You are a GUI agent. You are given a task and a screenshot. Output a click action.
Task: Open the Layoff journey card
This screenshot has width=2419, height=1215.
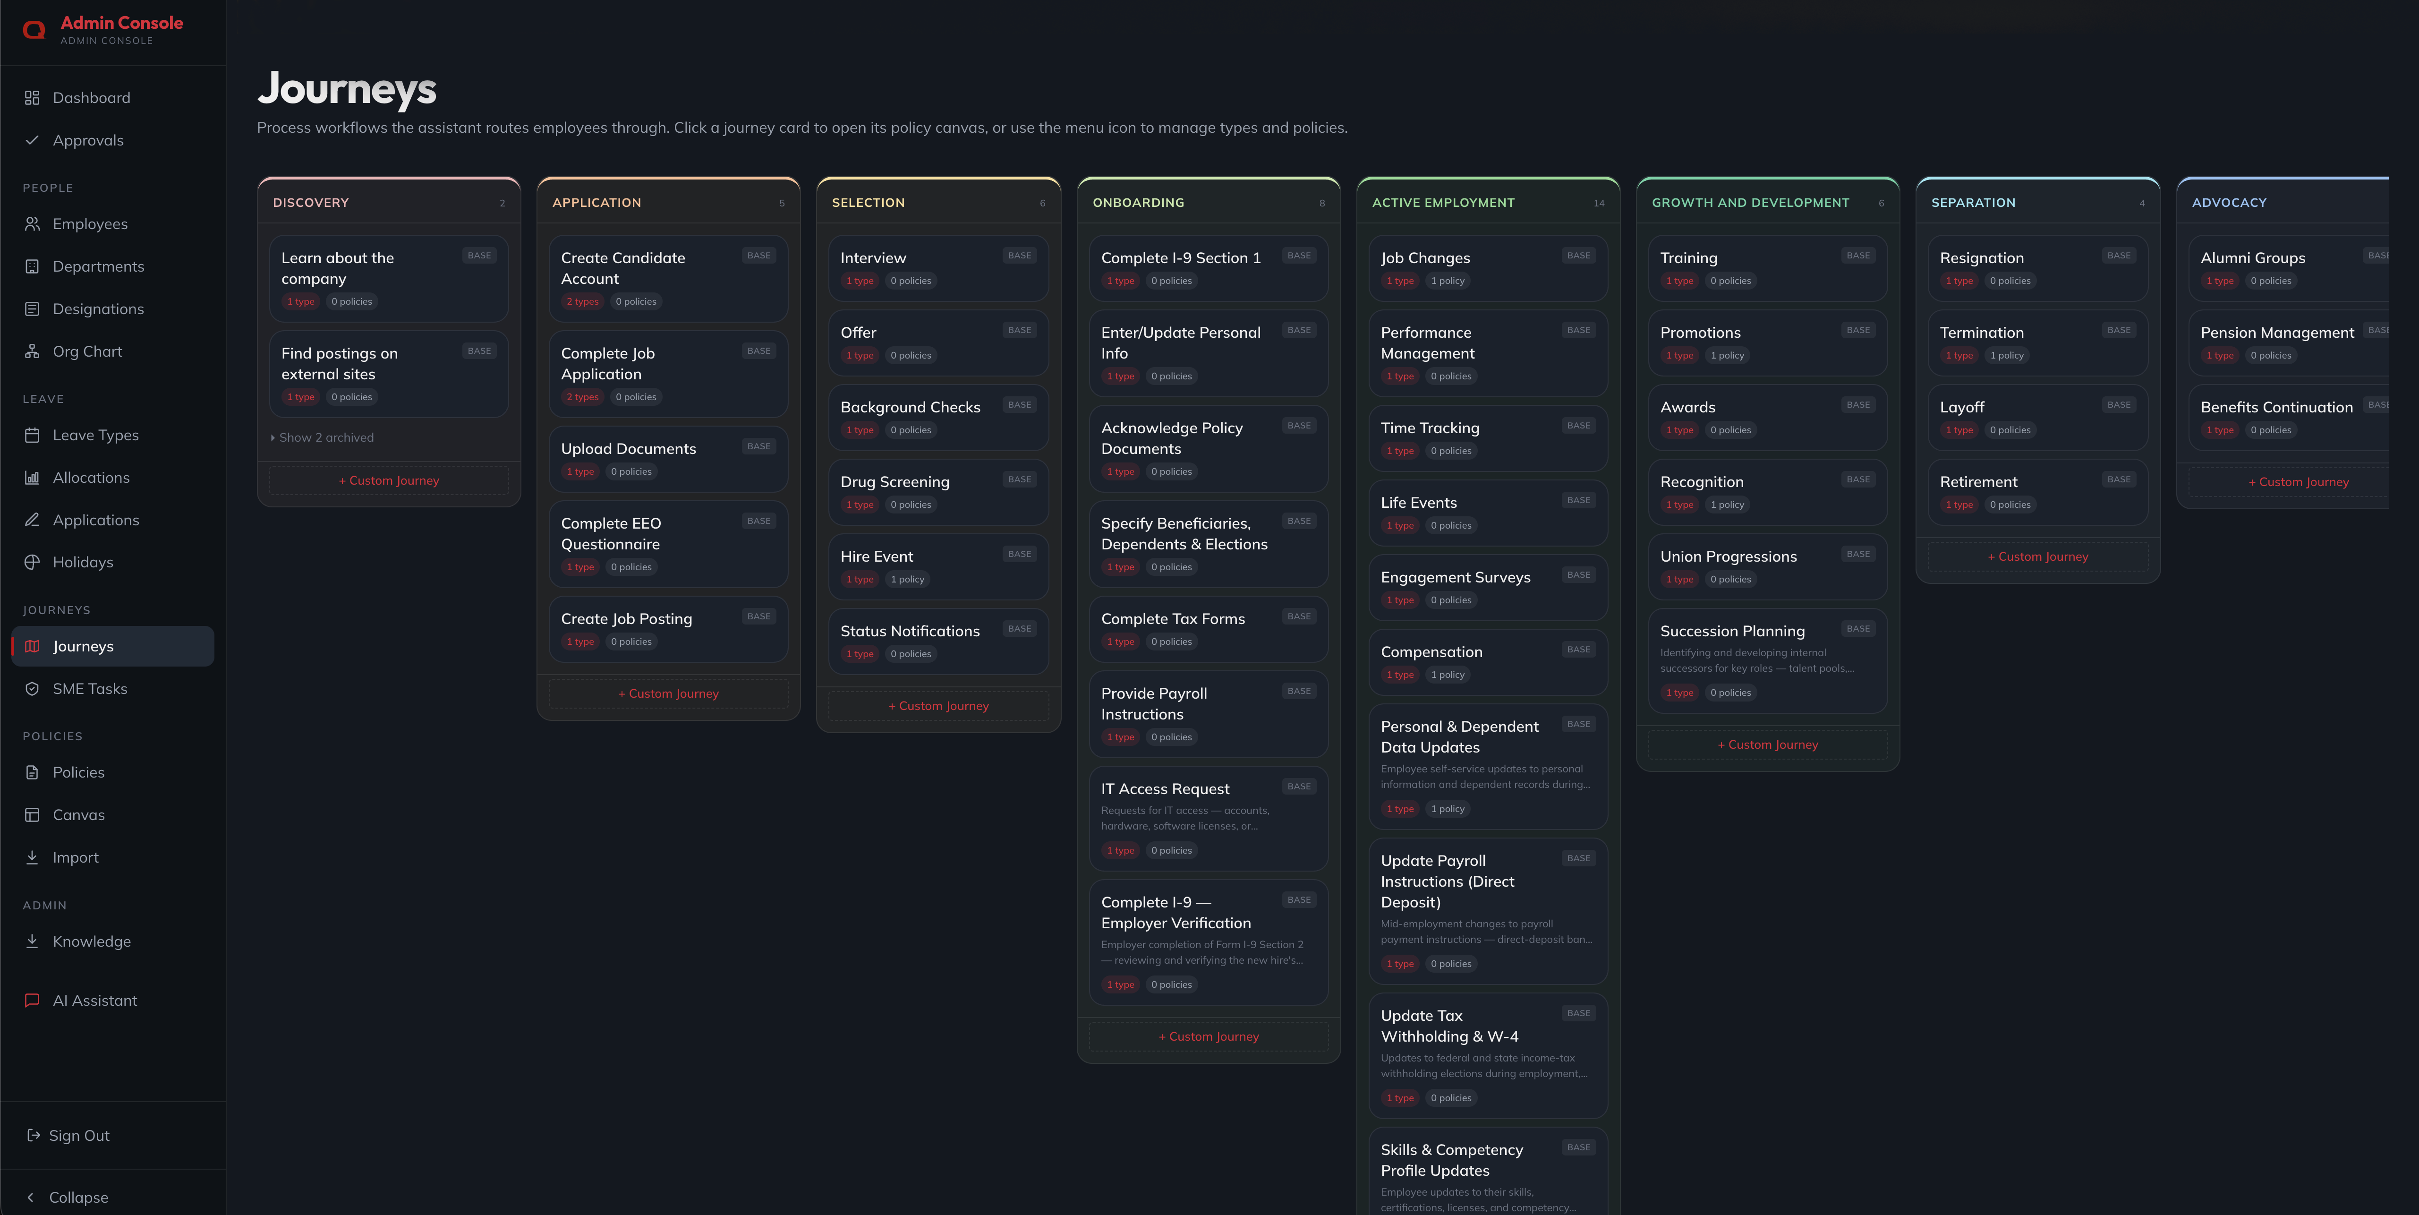pos(2038,417)
